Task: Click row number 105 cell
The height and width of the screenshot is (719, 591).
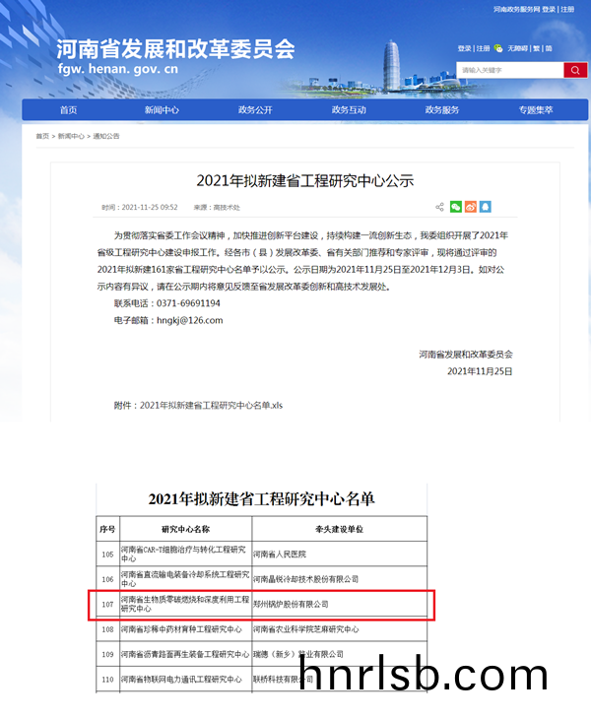Action: tap(107, 554)
